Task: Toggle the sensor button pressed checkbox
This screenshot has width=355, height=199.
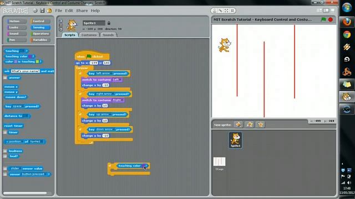Action: (x=5, y=174)
